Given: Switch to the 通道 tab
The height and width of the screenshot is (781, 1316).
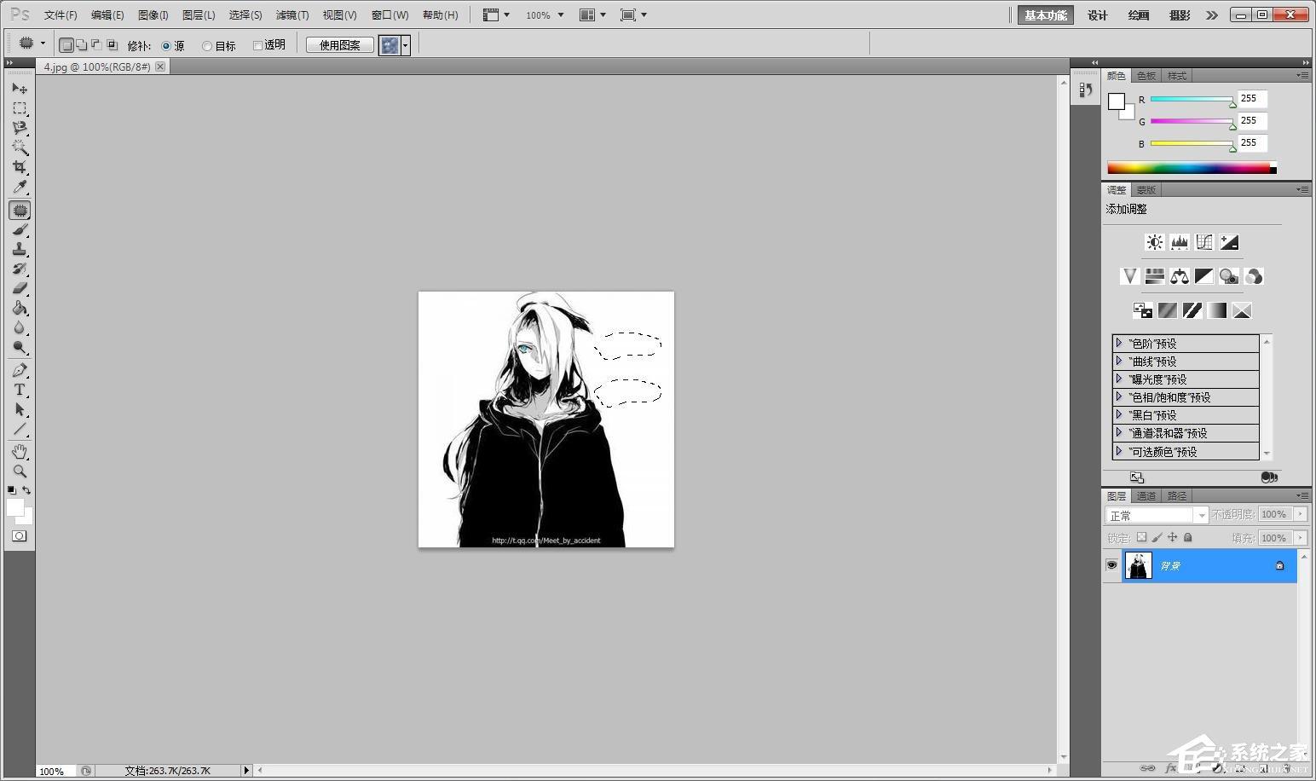Looking at the screenshot, I should tap(1146, 495).
